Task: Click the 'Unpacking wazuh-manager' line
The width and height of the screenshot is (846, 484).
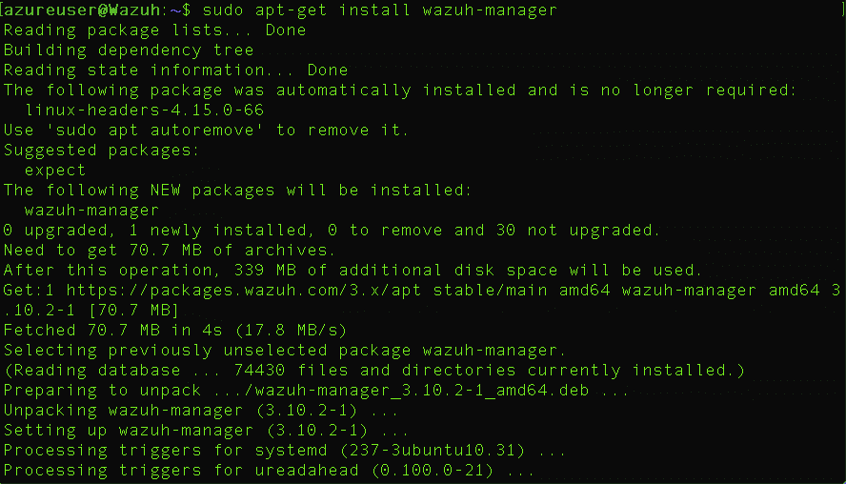Action: [201, 410]
